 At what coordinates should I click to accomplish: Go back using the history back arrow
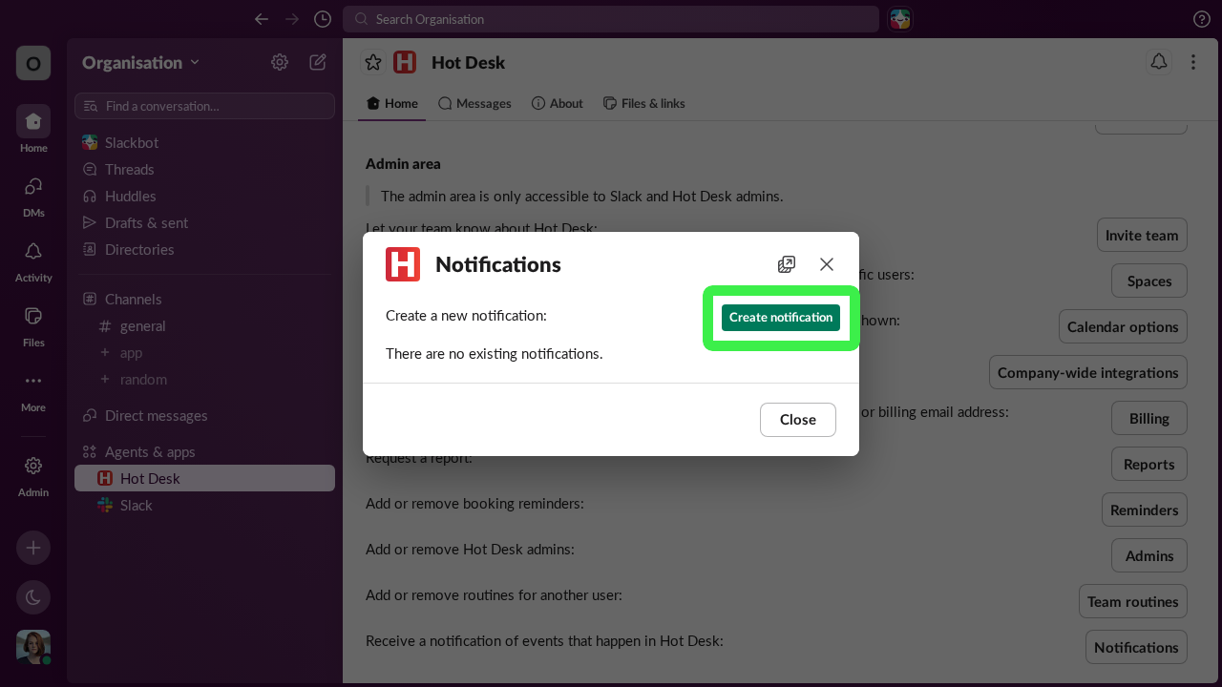coord(262,19)
